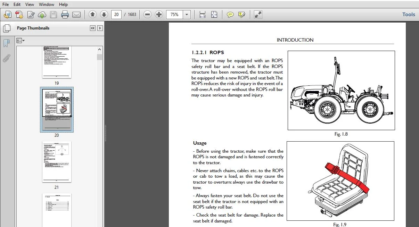This screenshot has width=419, height=227.
Task: Click the Fit Width scrolling mode icon
Action: (x=203, y=15)
